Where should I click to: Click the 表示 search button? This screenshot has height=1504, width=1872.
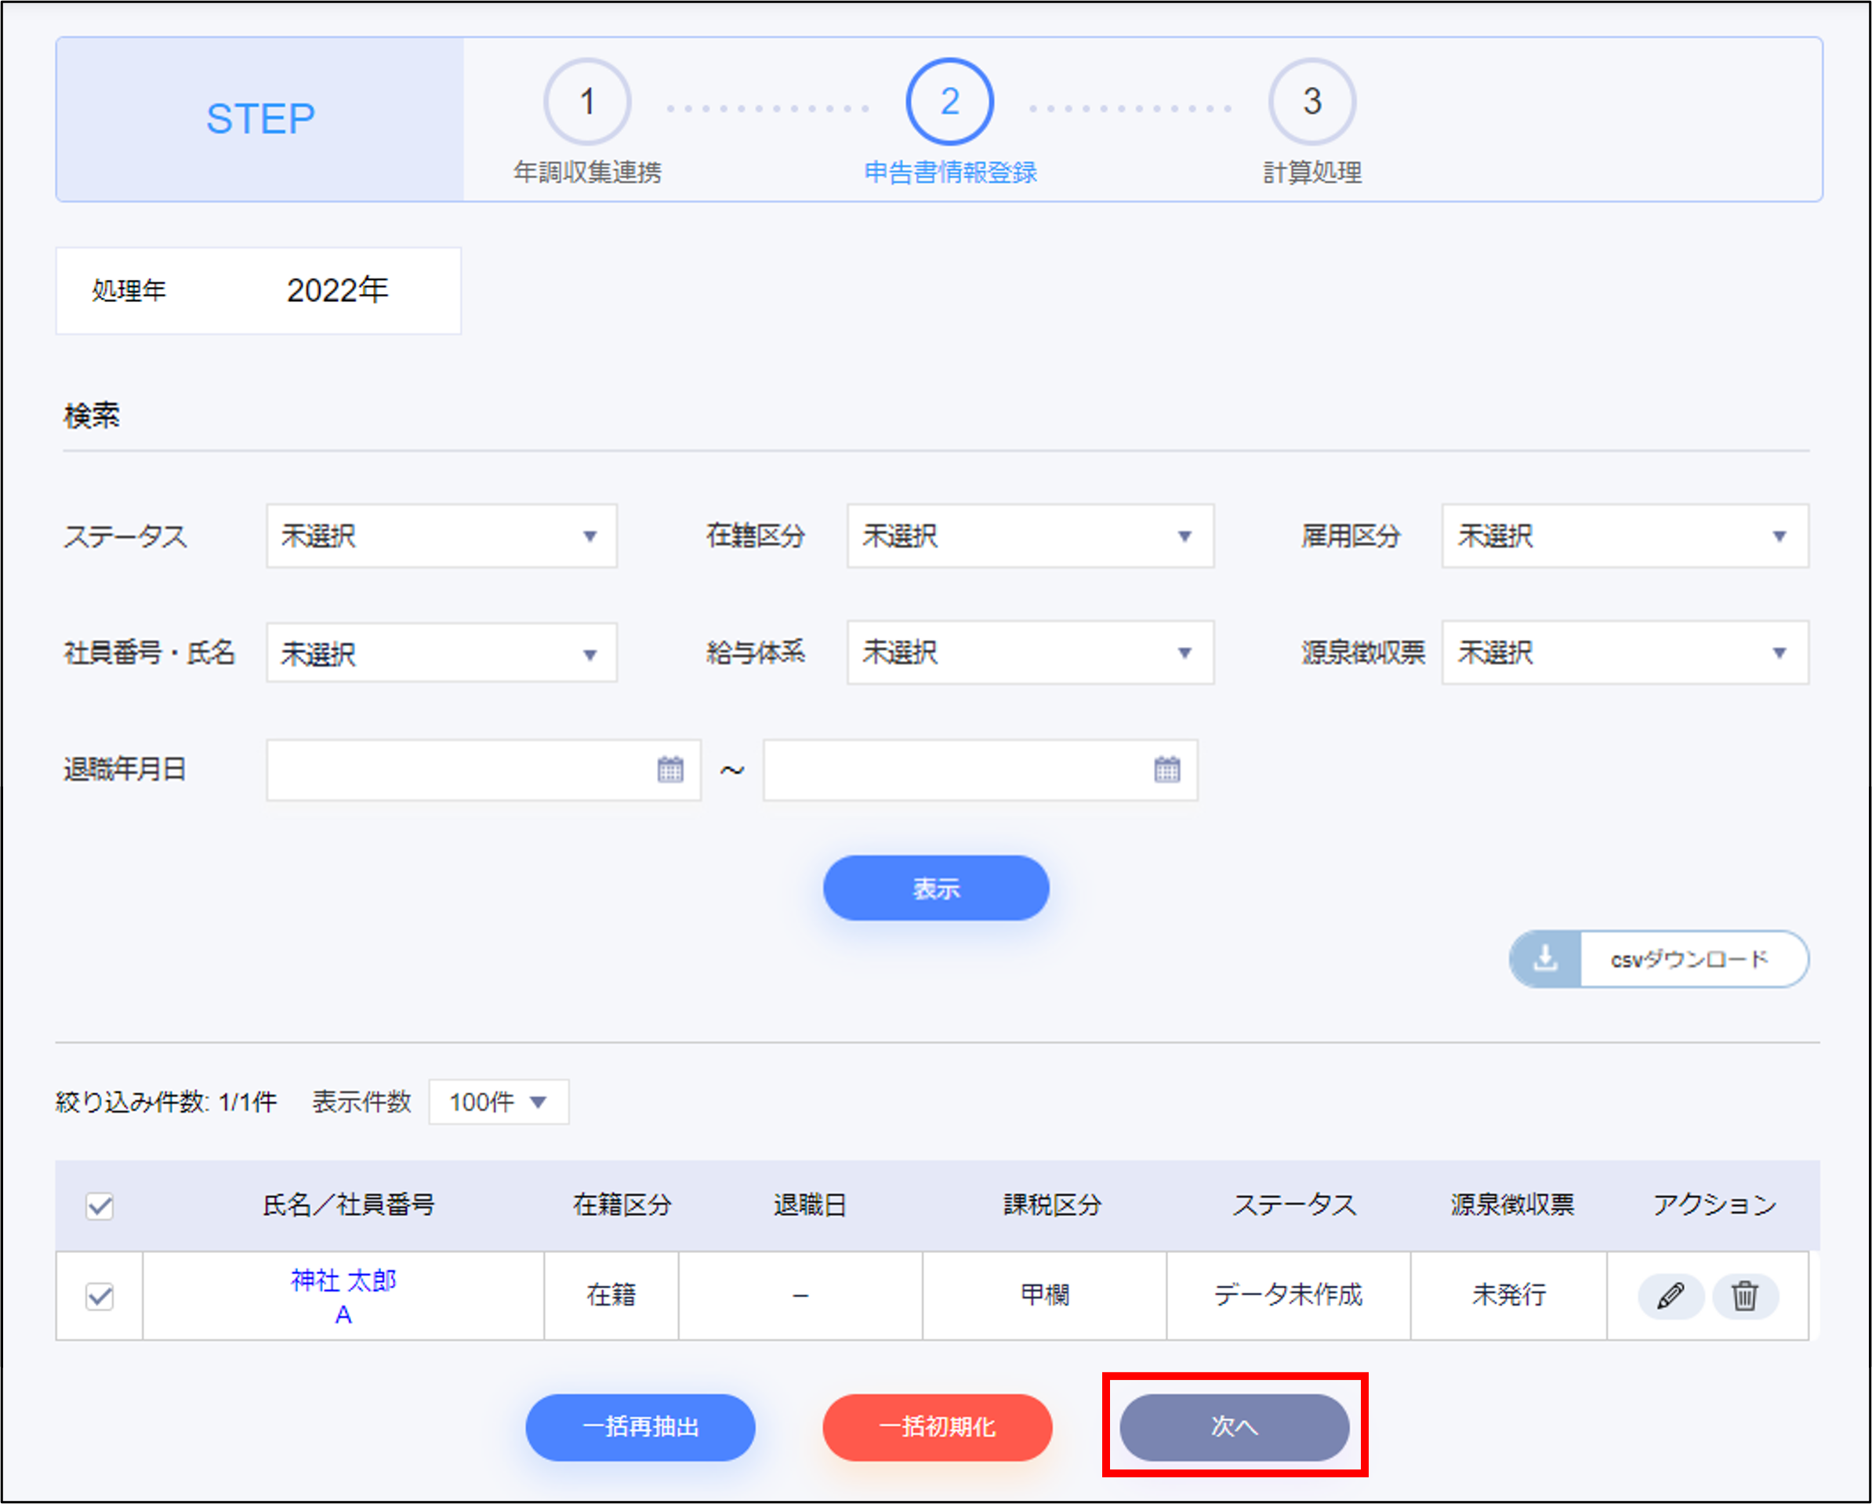point(936,887)
